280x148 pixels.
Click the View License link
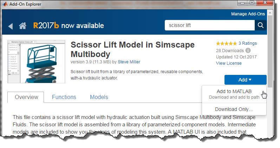229,63
